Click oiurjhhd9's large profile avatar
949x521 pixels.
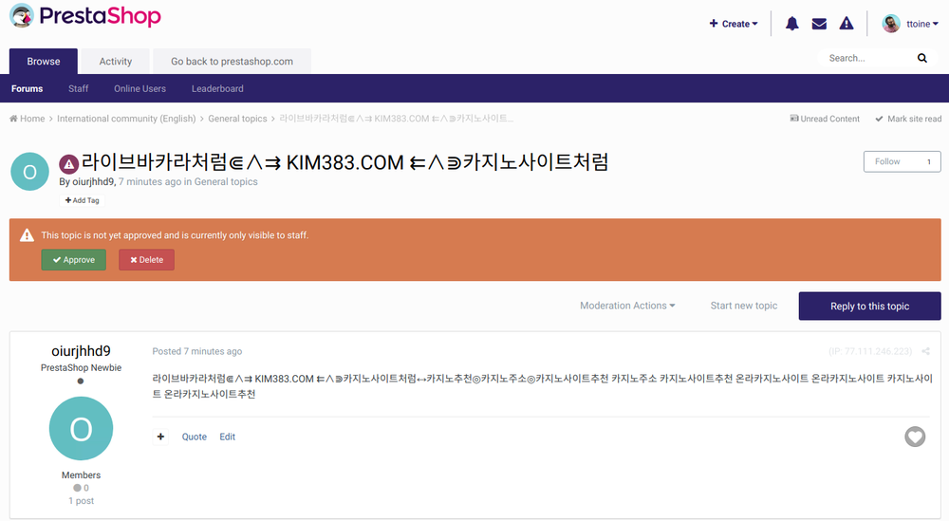81,428
